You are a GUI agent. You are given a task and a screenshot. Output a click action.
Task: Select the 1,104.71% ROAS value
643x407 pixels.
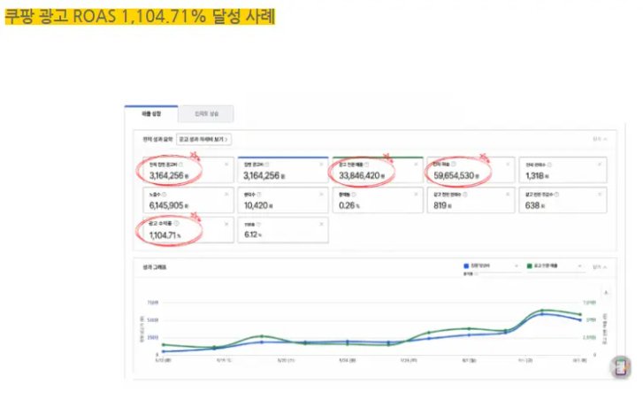(x=165, y=235)
